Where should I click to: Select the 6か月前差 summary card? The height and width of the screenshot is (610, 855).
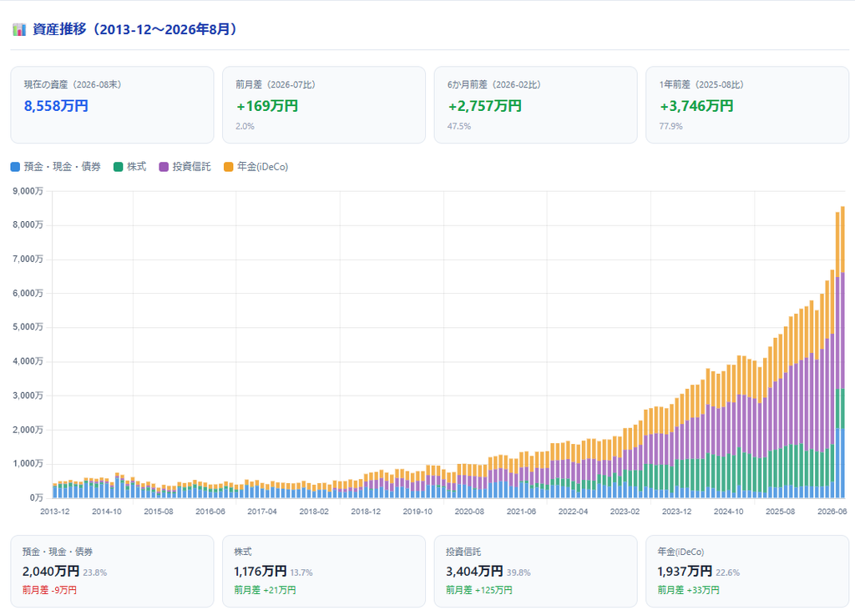(x=535, y=105)
